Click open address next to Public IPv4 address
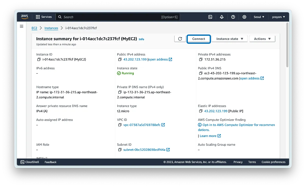The width and height of the screenshot is (306, 187). pos(160,59)
